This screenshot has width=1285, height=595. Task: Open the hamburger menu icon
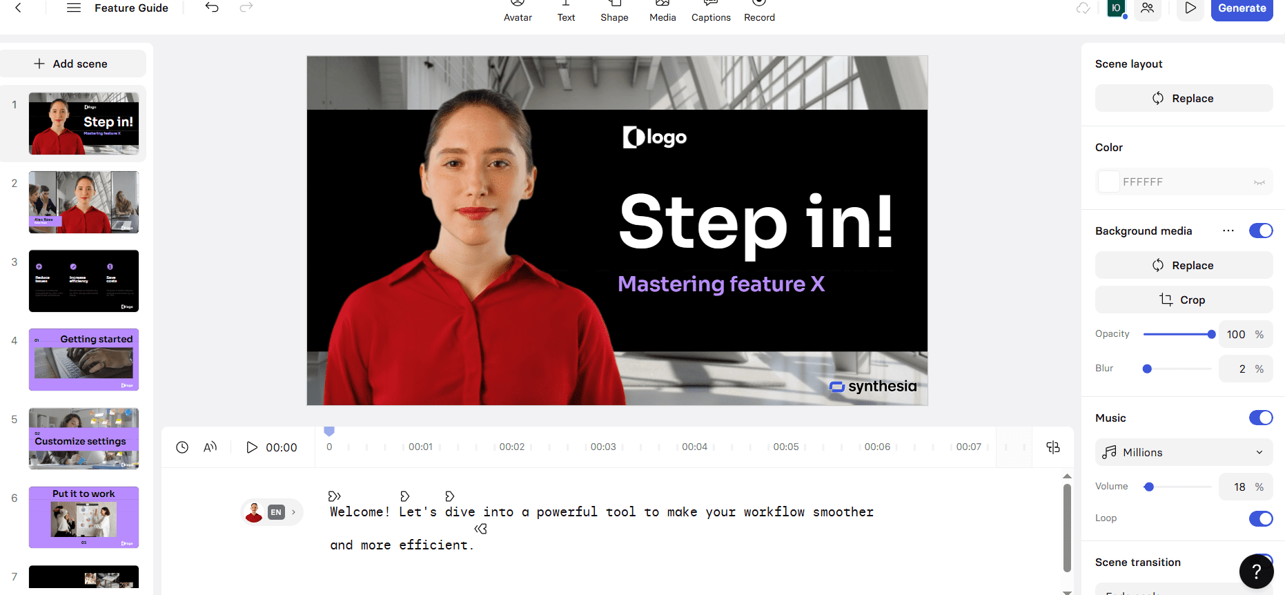pos(74,8)
